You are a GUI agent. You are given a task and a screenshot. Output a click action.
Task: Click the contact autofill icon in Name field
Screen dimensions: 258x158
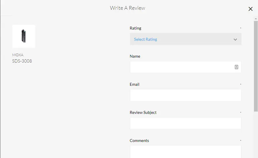tap(236, 67)
